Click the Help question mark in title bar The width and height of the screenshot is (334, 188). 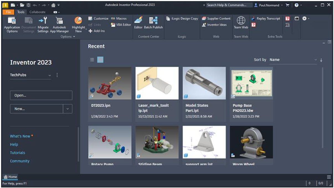(296, 5)
